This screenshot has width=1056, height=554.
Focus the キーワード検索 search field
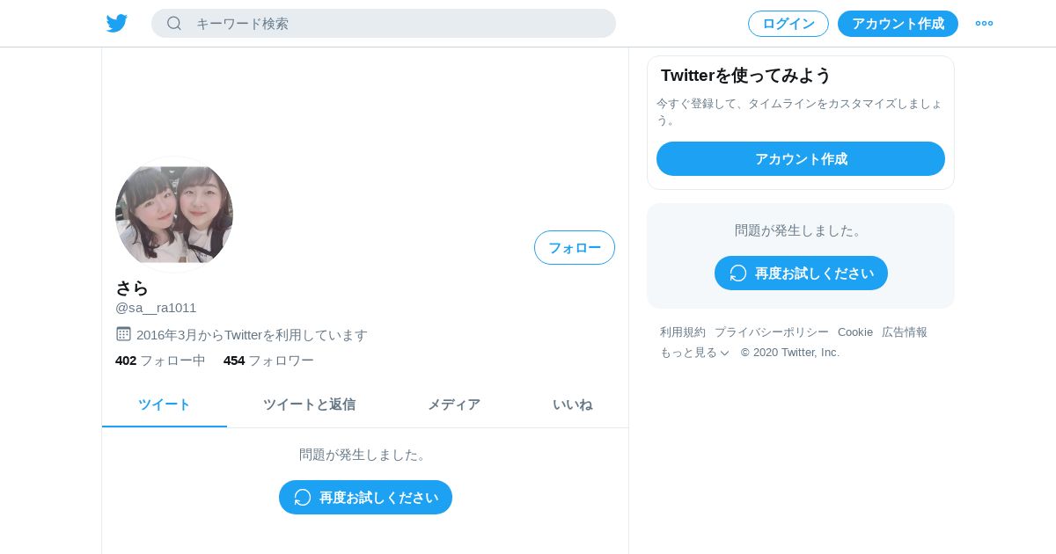(384, 23)
